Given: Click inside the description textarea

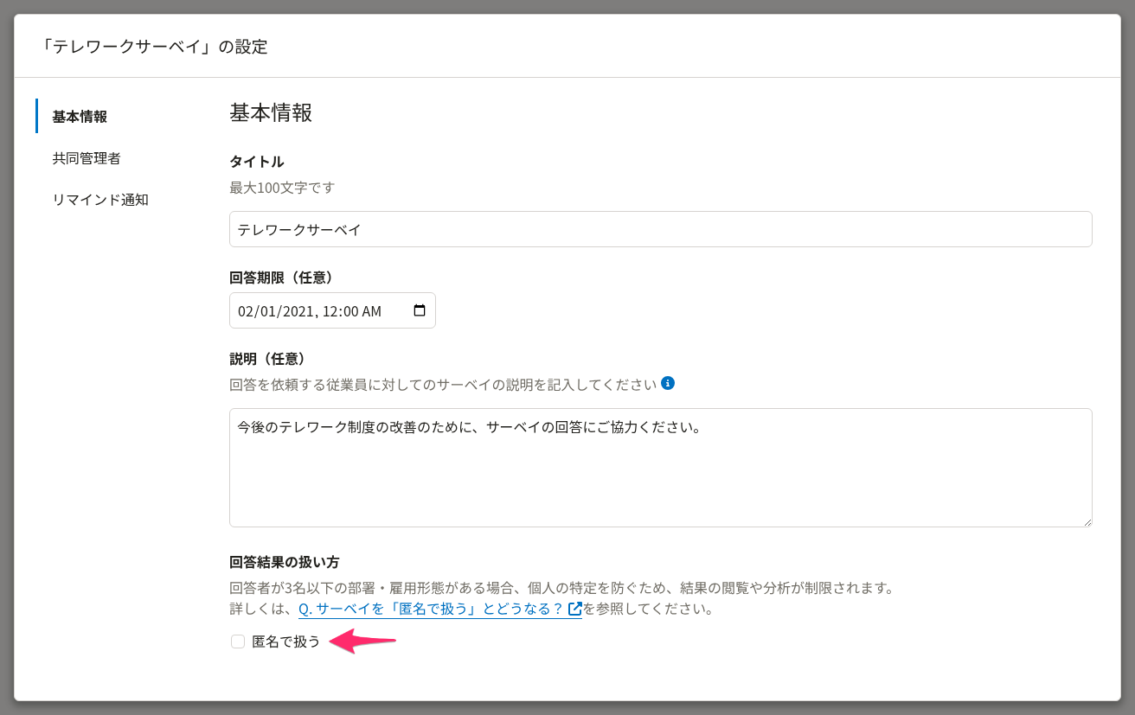Looking at the screenshot, I should [x=661, y=468].
